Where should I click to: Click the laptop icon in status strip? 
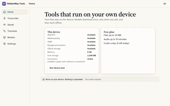tap(44, 79)
